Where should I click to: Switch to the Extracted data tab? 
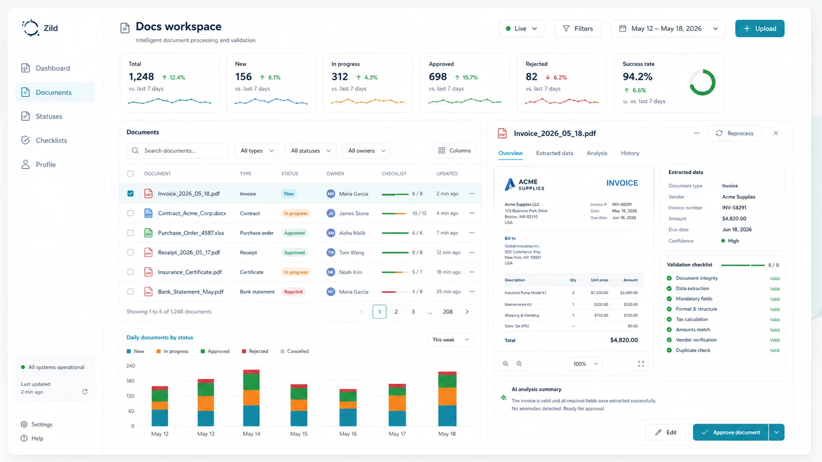click(554, 153)
